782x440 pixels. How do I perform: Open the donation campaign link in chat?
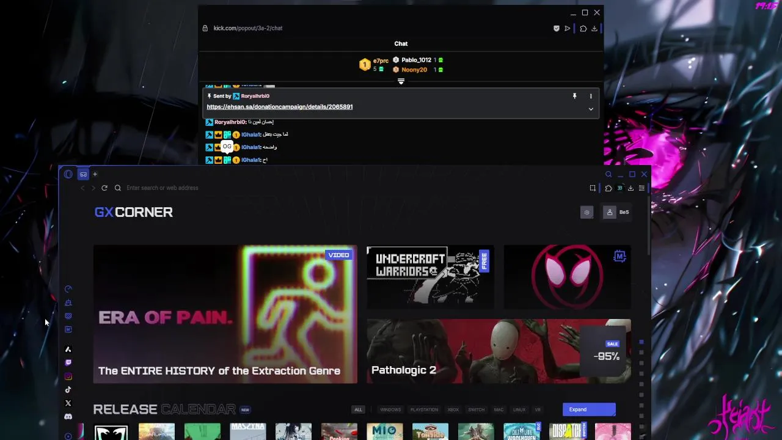point(280,107)
